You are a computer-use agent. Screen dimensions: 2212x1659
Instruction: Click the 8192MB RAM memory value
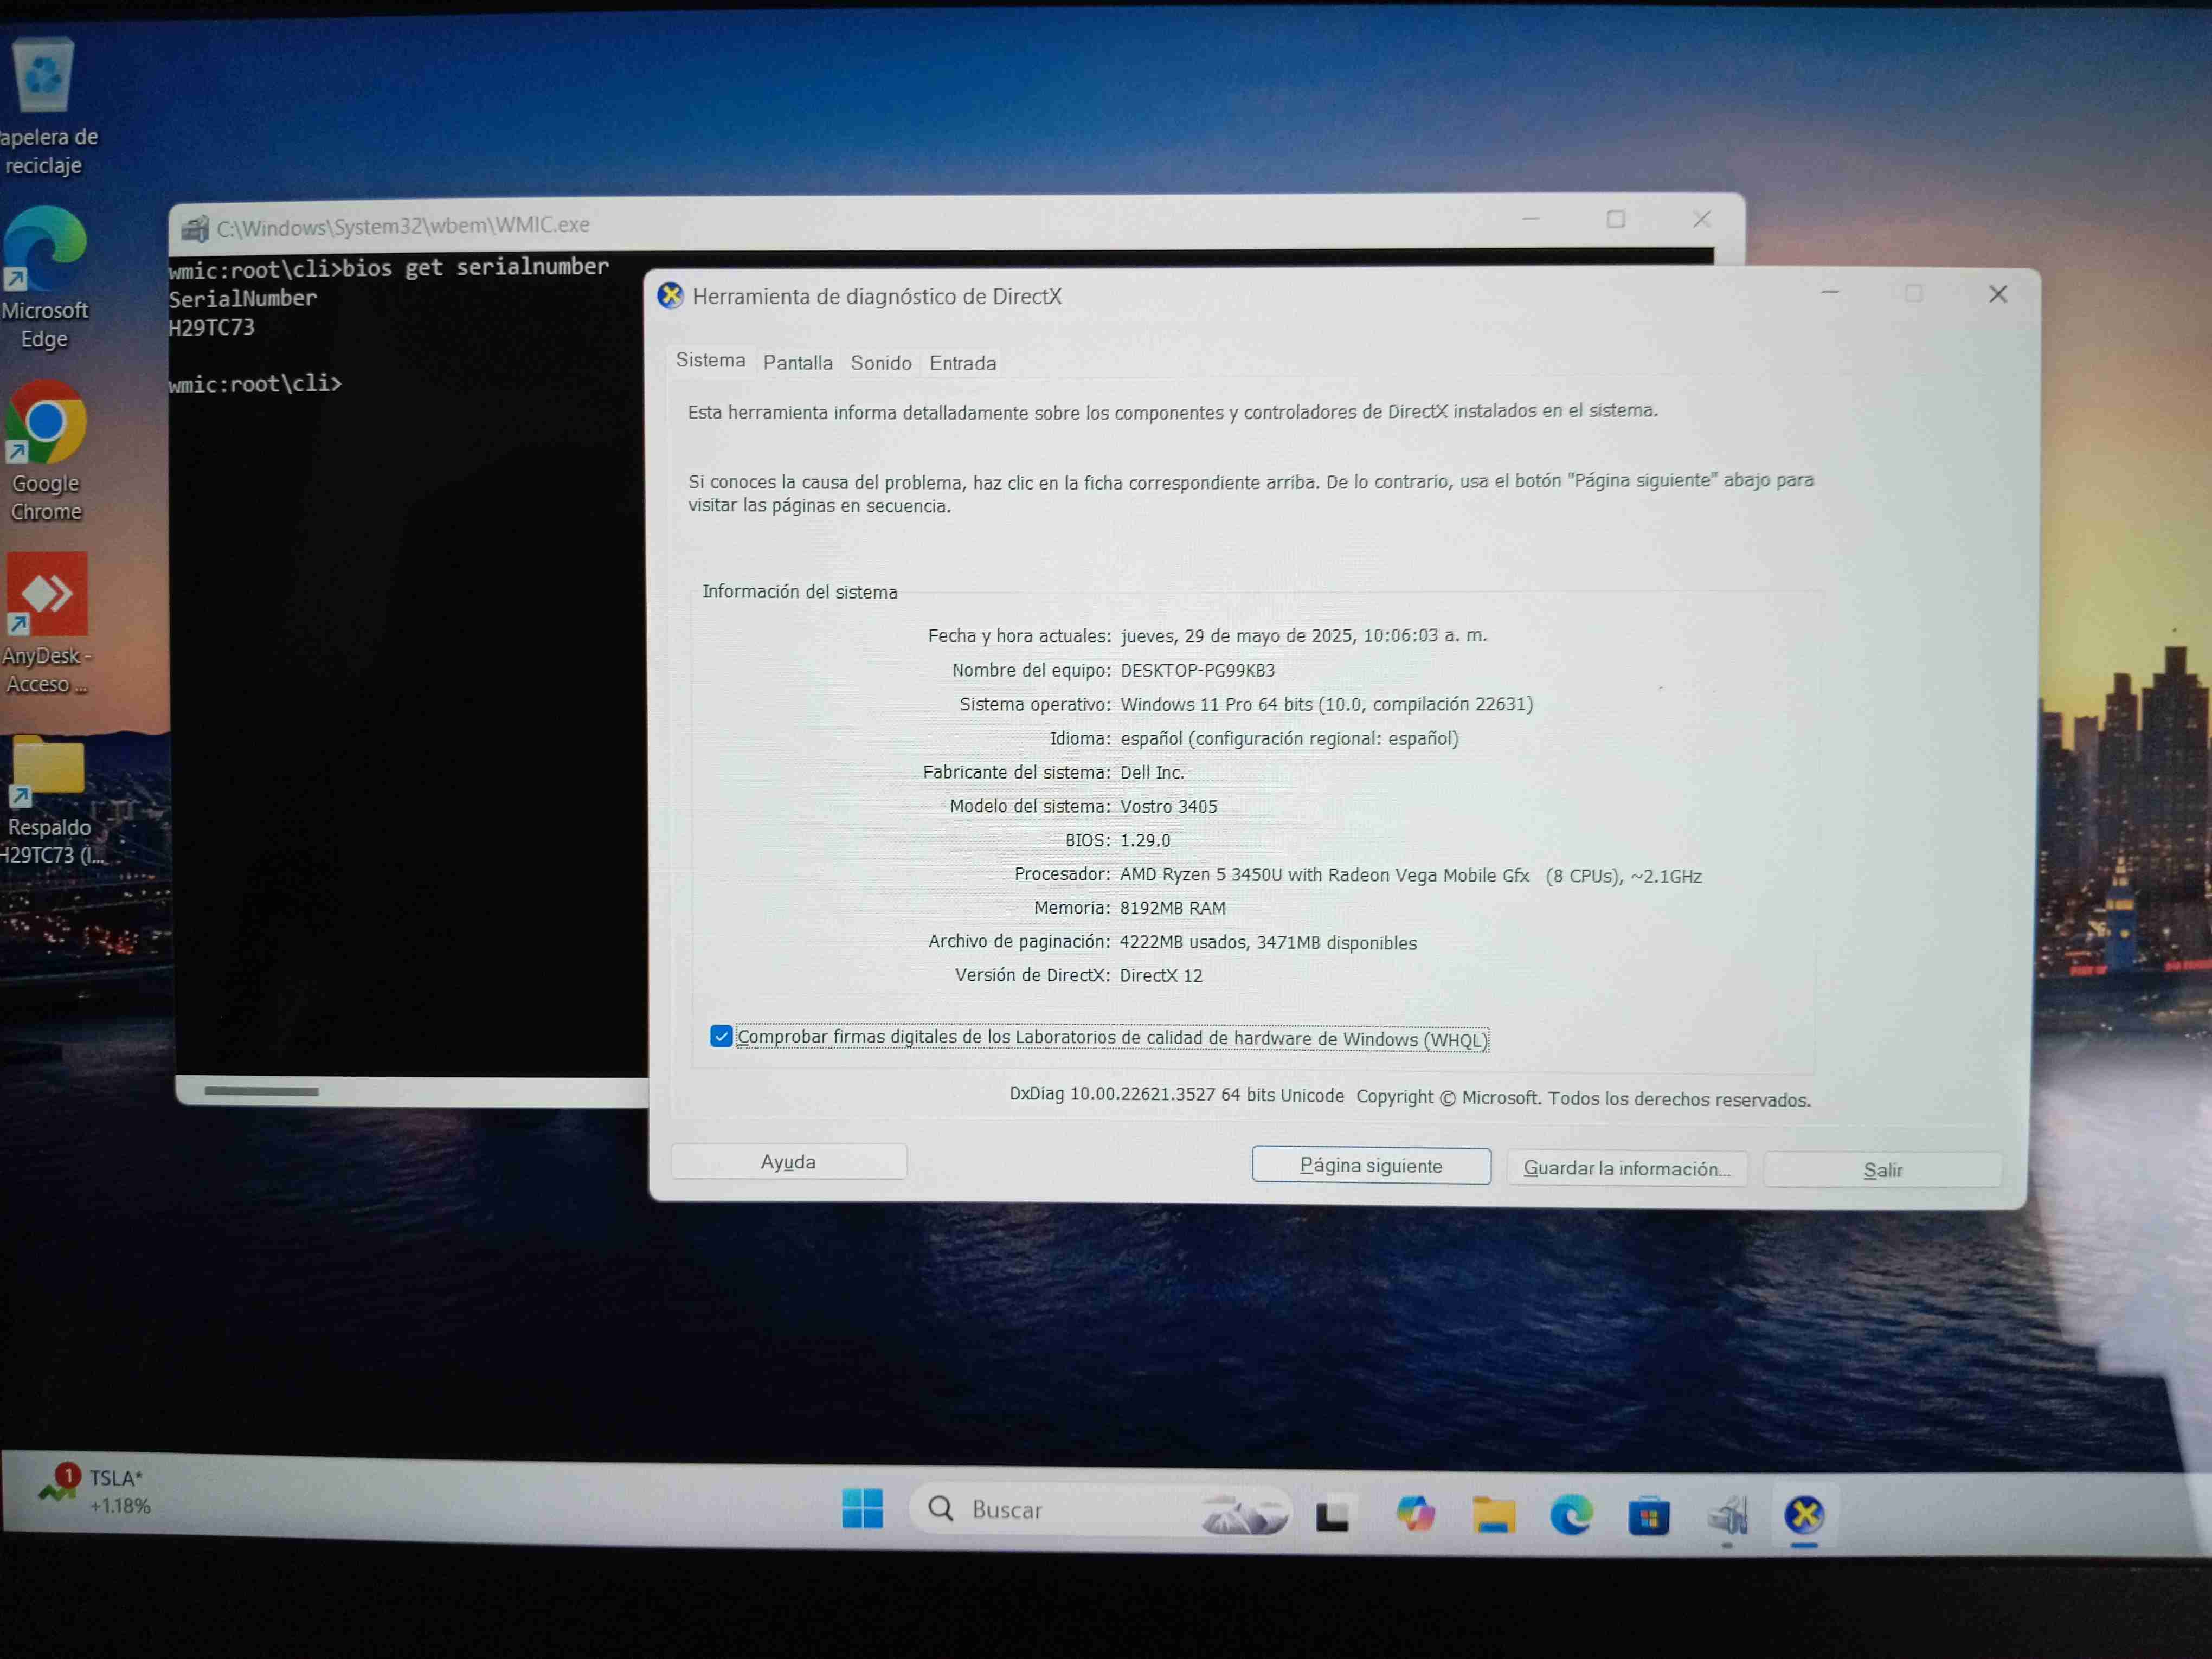pos(1173,908)
